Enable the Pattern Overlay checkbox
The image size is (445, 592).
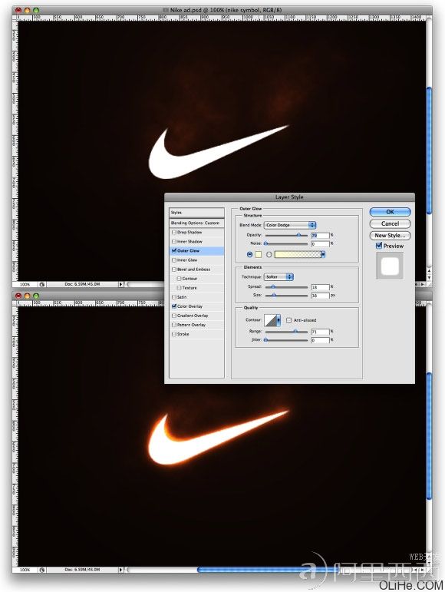[174, 325]
